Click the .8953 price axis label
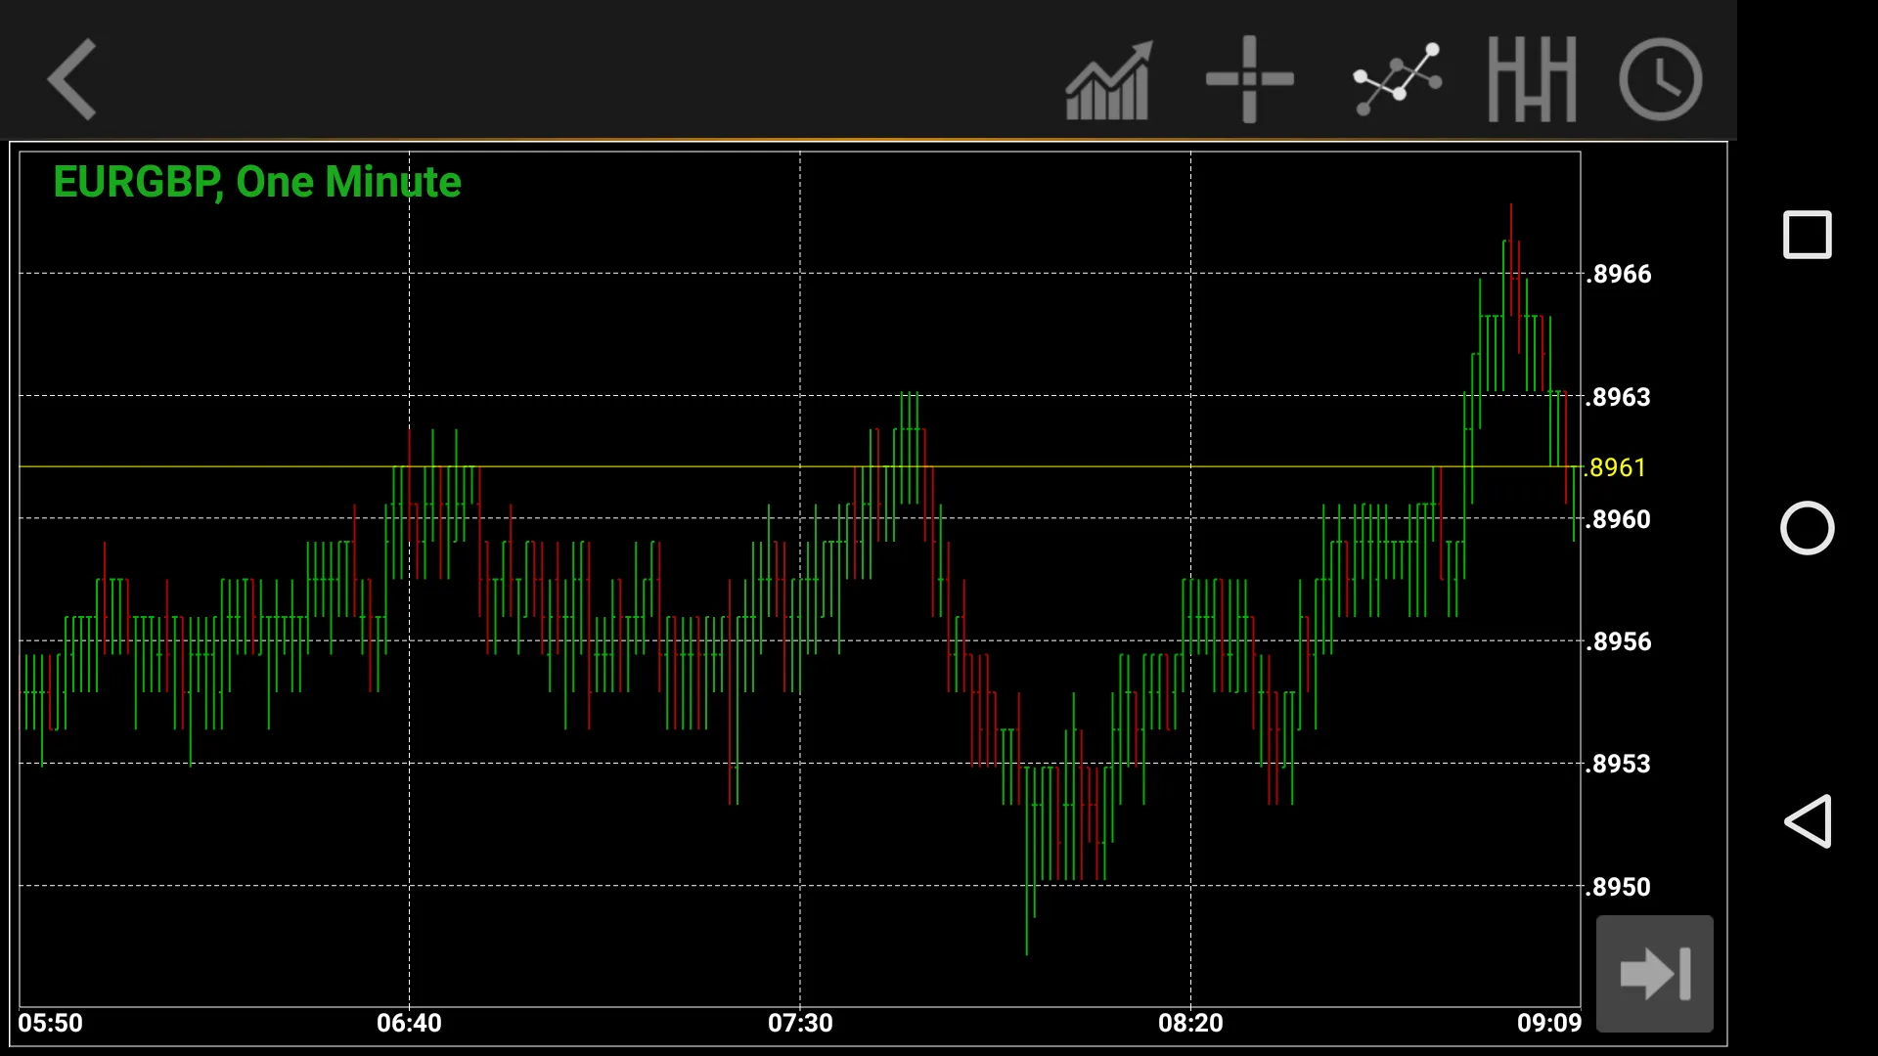Screen dimensions: 1878x1056 [1619, 764]
